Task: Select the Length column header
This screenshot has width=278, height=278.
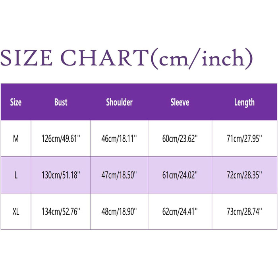Action: (x=244, y=102)
